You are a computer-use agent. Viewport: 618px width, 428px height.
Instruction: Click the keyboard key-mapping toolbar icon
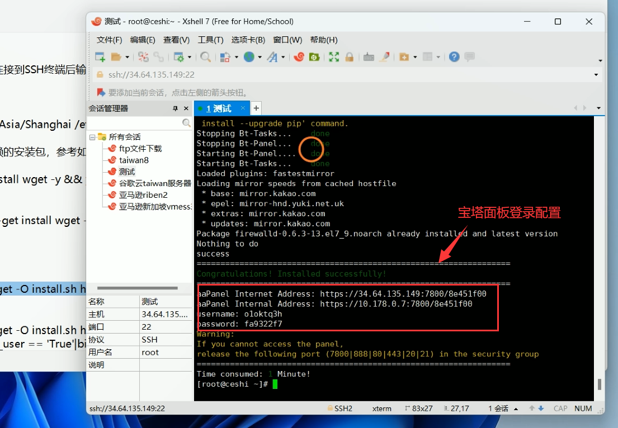tap(369, 57)
